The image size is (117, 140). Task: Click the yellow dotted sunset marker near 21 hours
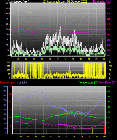coord(93,131)
